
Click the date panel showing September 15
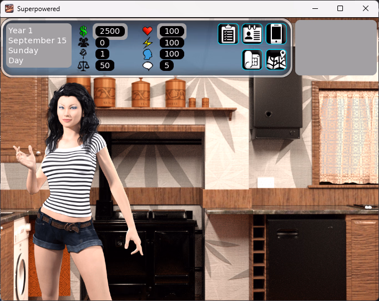[38, 45]
